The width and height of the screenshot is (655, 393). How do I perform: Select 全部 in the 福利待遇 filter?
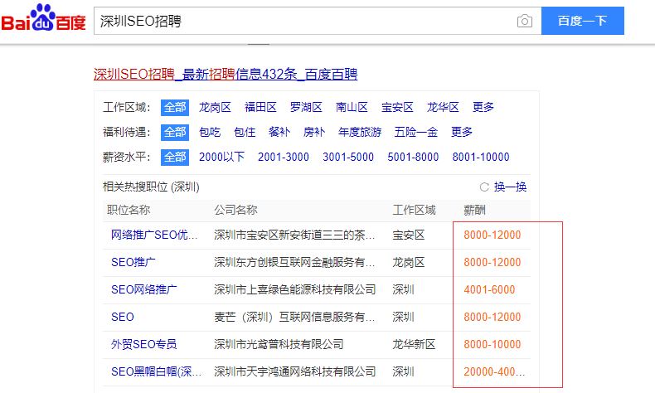[175, 132]
